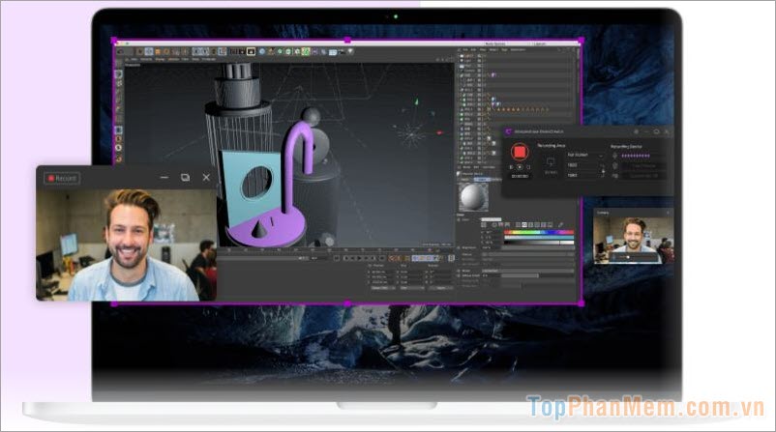Screen dimensions: 776x432
Task: Restore the webcam preview window size
Action: tap(185, 177)
